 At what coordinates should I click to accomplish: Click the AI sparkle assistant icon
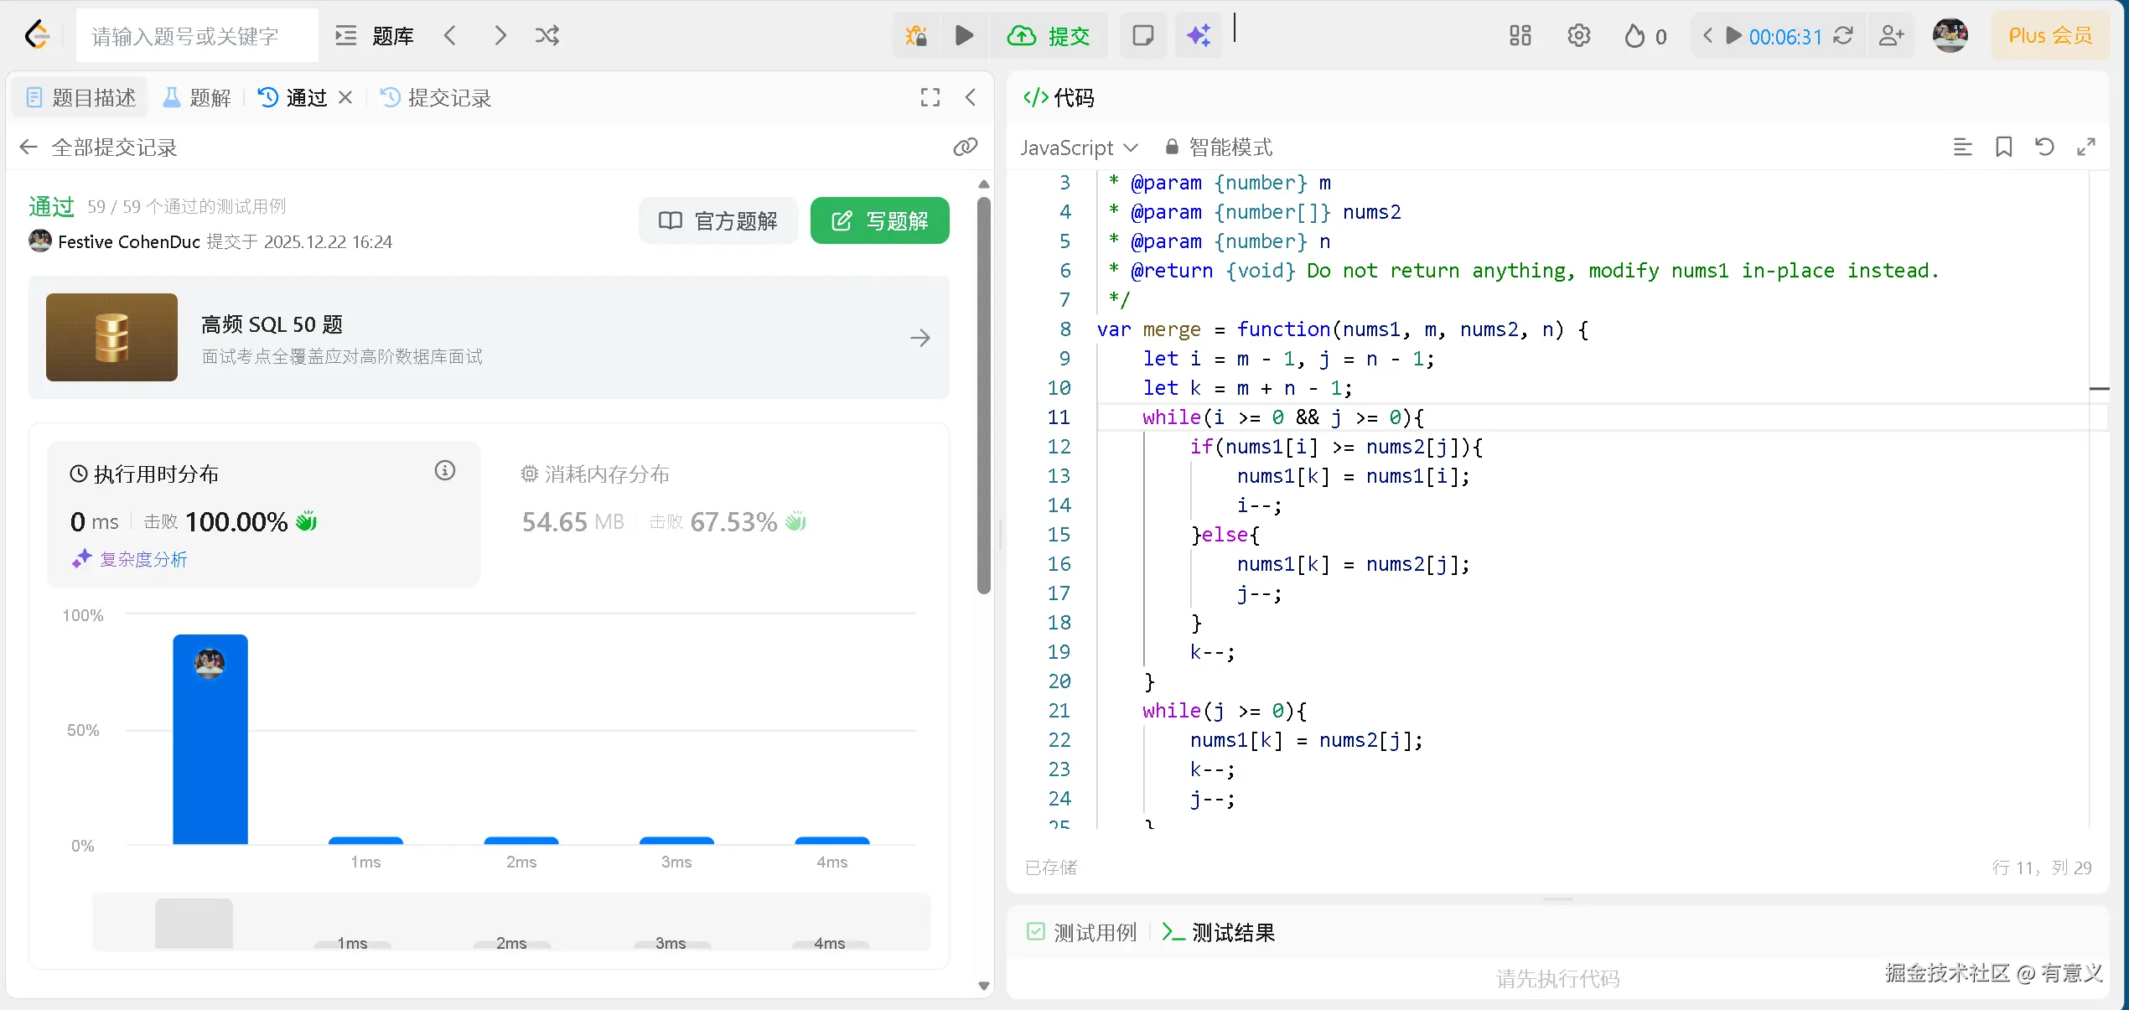(x=1199, y=36)
